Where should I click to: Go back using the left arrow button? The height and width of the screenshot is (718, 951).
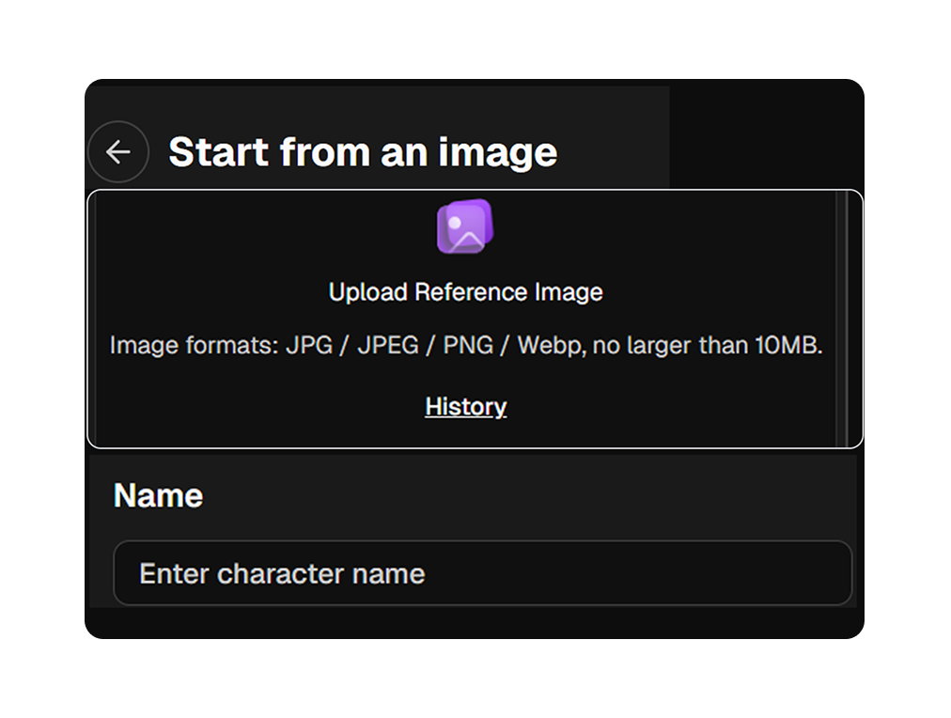click(118, 151)
